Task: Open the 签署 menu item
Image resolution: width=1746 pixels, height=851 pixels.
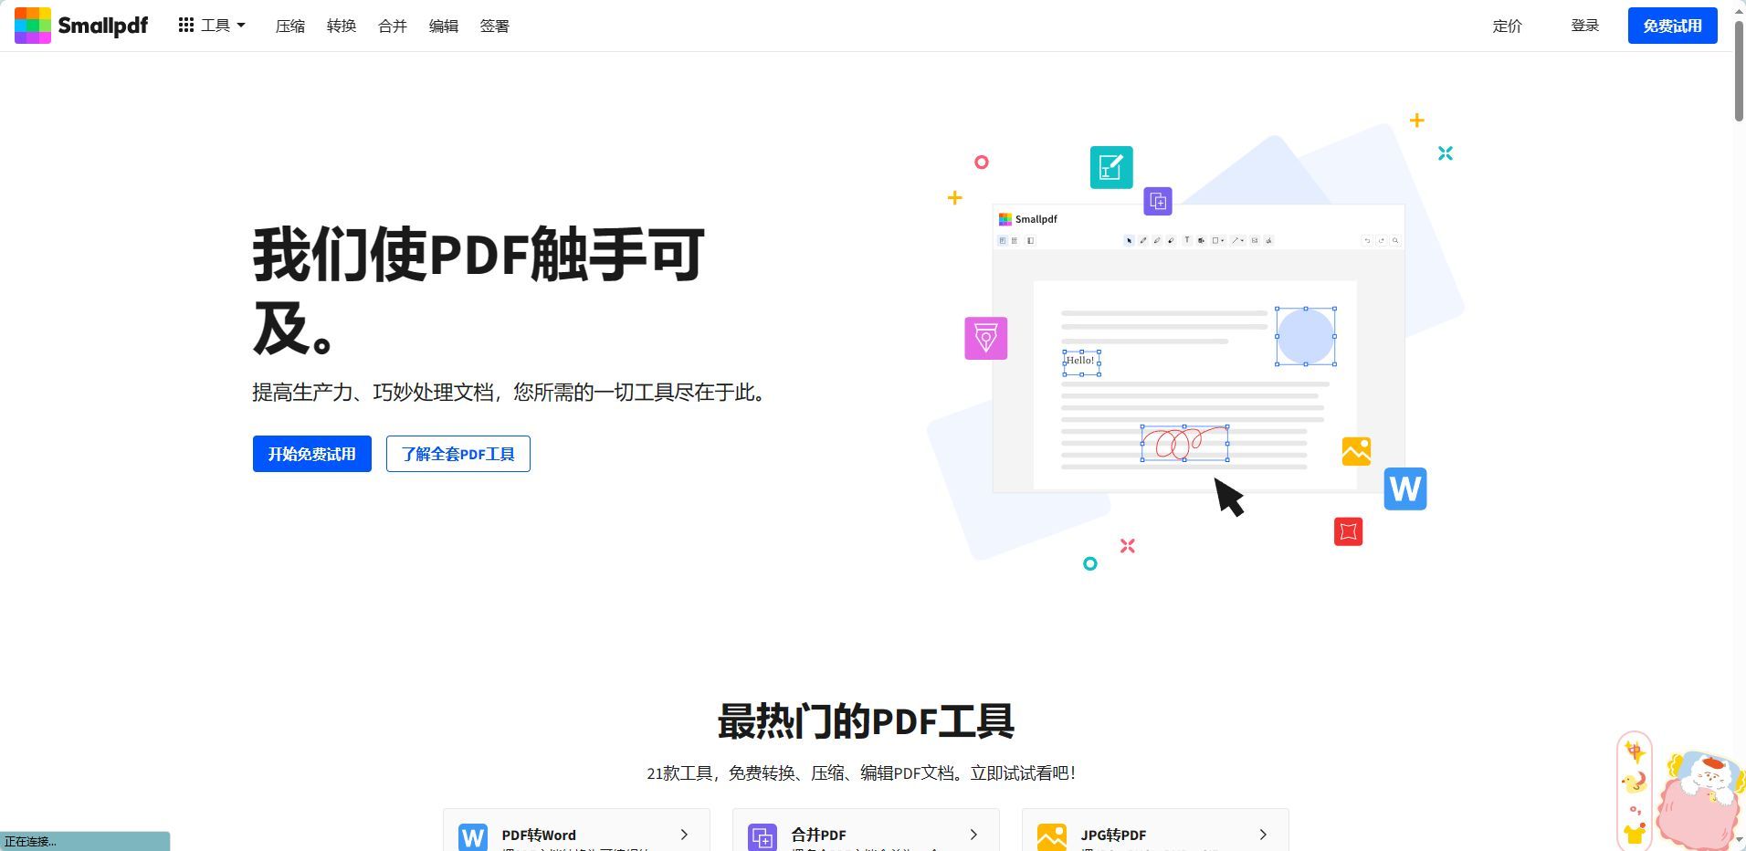Action: [495, 26]
